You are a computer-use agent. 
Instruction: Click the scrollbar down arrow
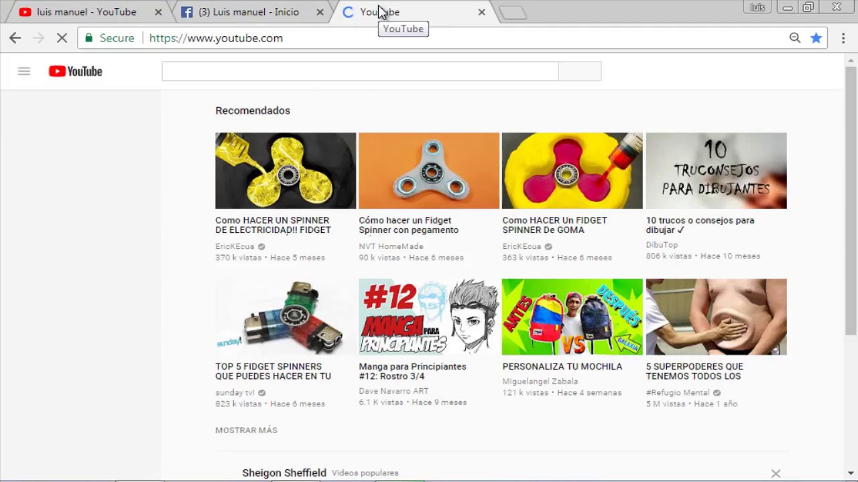851,474
